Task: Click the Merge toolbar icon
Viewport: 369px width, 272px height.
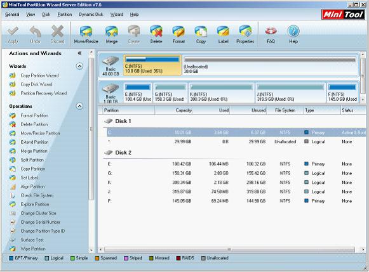Action: pyautogui.click(x=111, y=32)
